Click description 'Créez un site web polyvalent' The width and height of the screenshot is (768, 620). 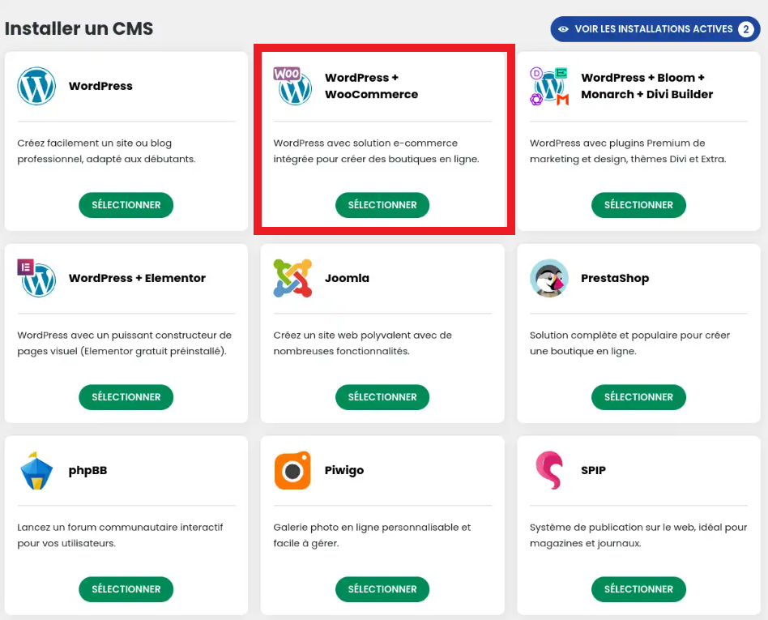coord(362,343)
